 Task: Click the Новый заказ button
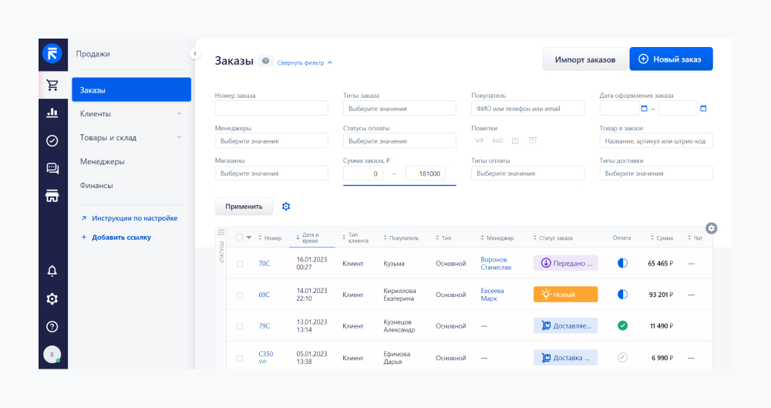pyautogui.click(x=670, y=59)
